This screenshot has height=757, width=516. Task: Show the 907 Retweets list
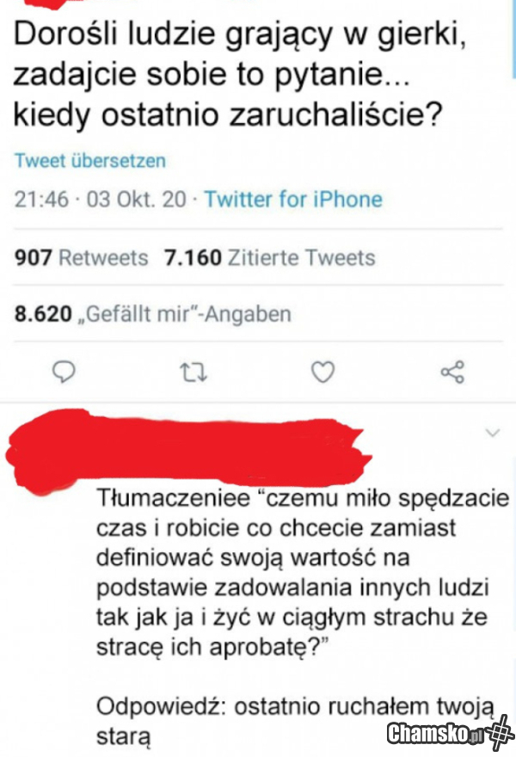tap(82, 258)
